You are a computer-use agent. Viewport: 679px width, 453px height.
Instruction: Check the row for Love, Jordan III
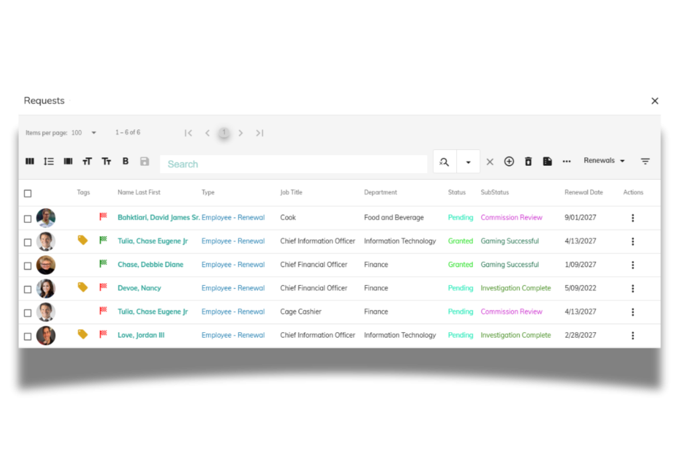coord(28,336)
